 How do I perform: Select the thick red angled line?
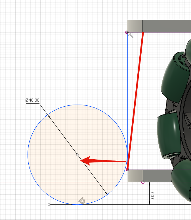[135, 101]
